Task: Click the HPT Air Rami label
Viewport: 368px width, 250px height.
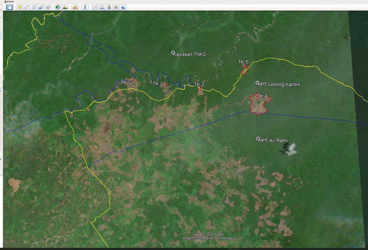Action: coord(273,140)
